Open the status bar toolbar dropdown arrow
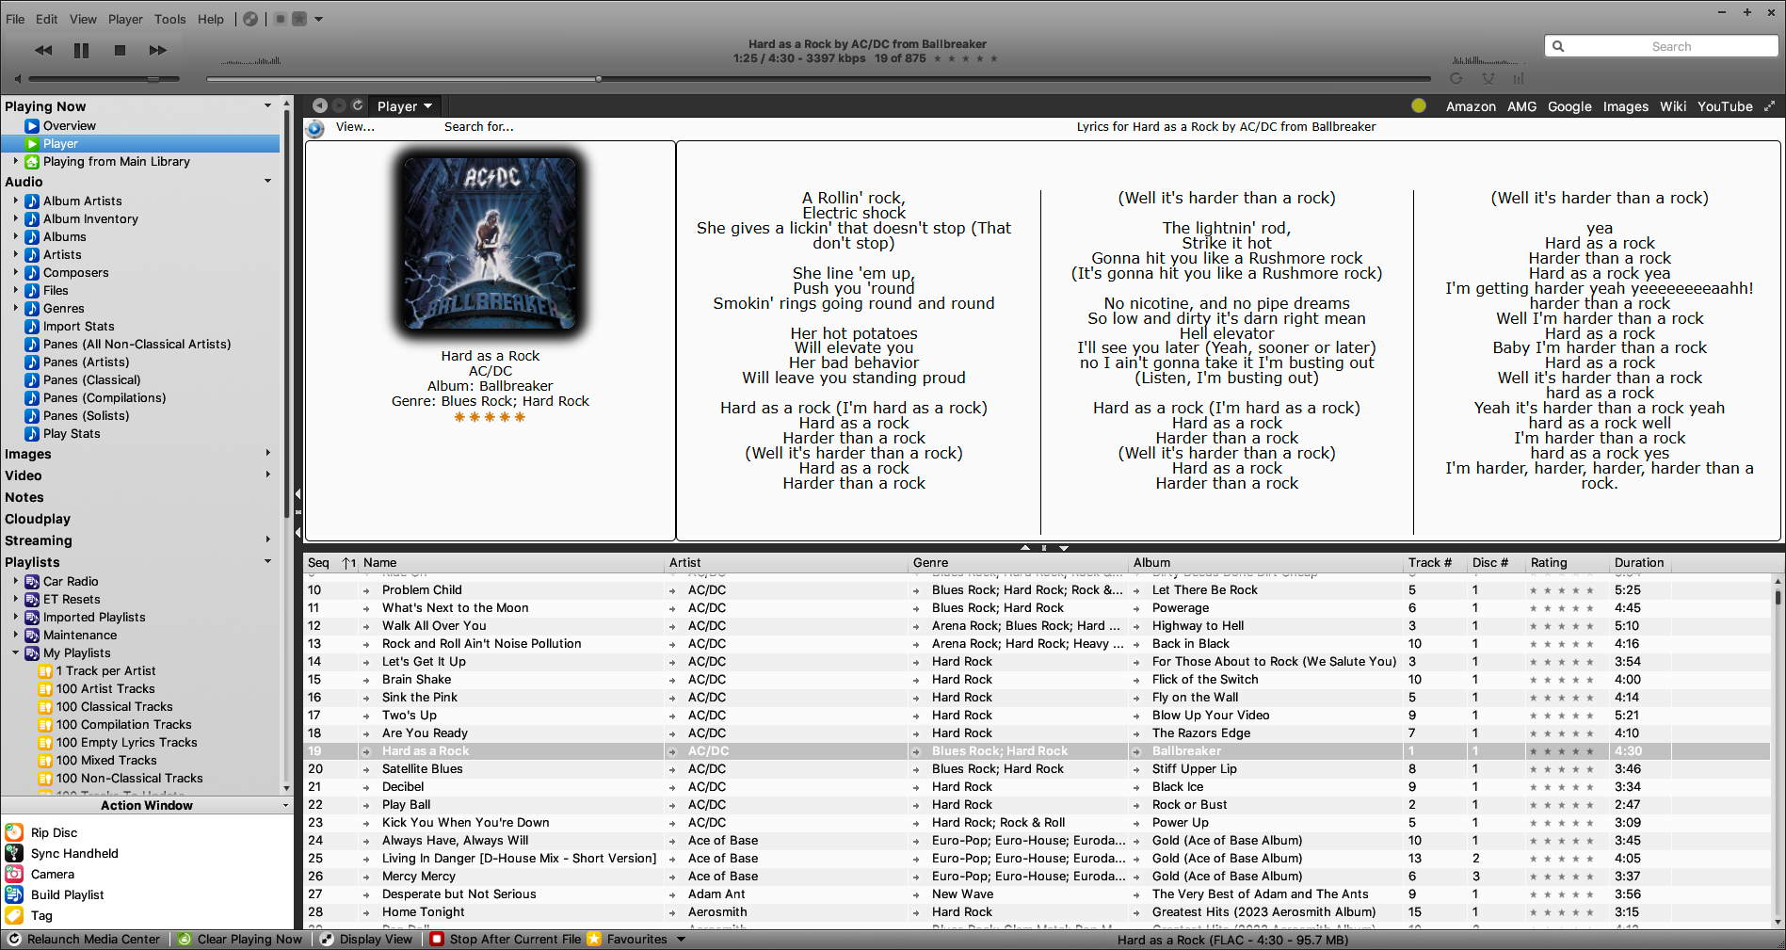This screenshot has width=1786, height=950. [x=681, y=939]
